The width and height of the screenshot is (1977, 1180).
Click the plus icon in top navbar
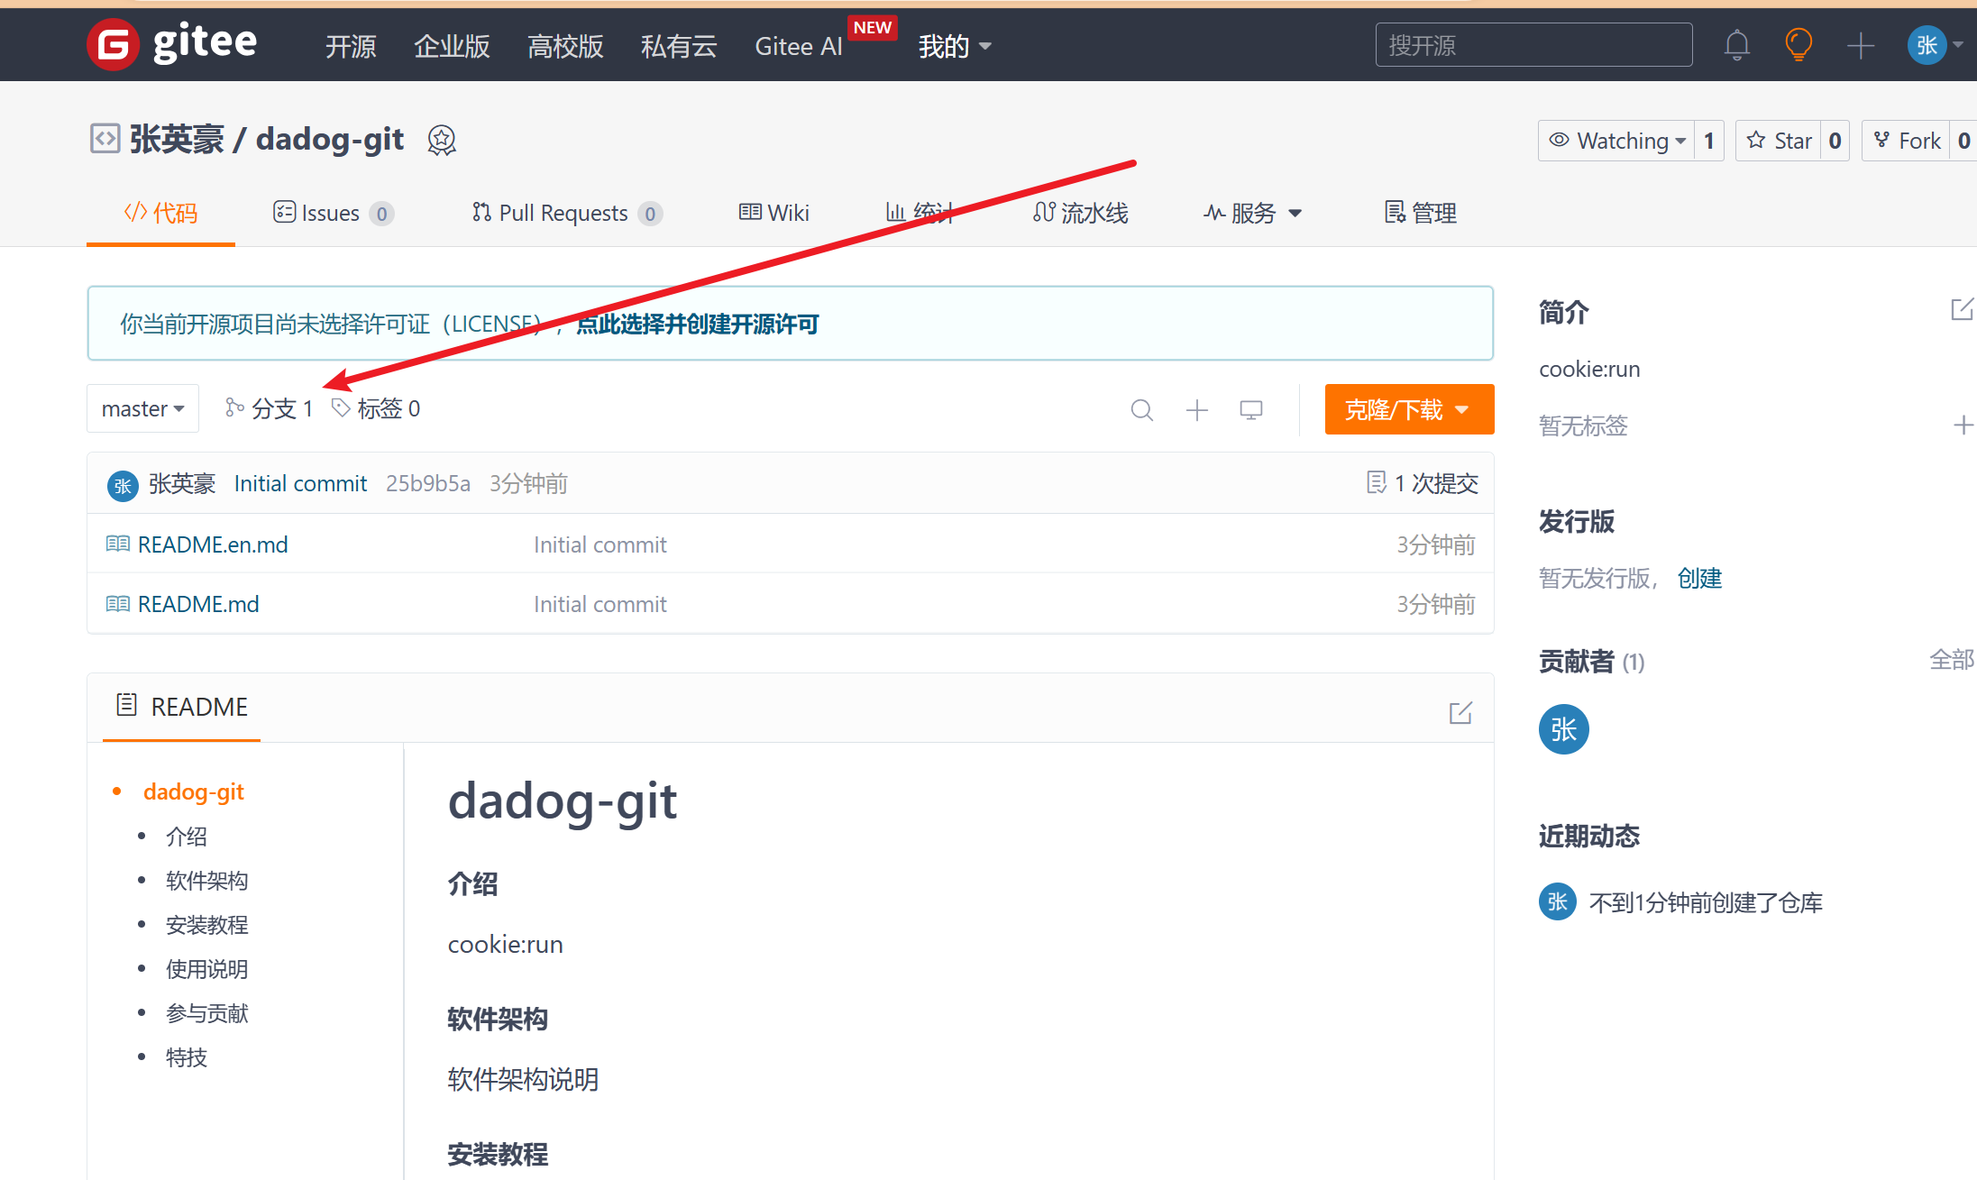[x=1860, y=45]
